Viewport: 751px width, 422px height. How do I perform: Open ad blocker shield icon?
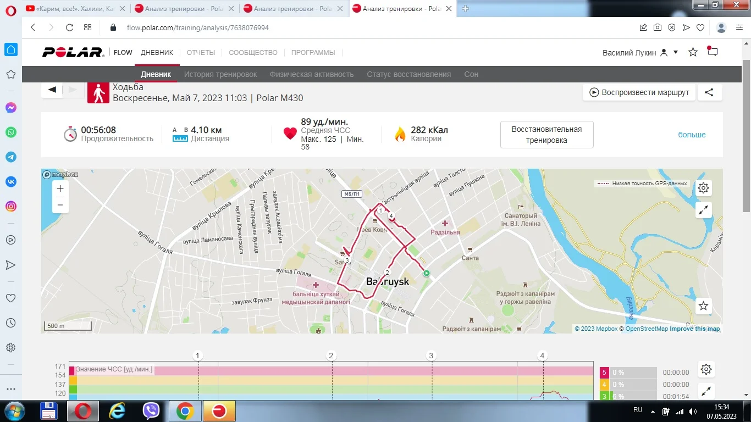(672, 27)
